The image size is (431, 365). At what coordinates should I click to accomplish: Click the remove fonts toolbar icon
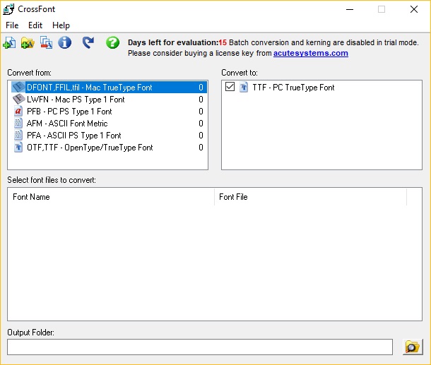(46, 43)
